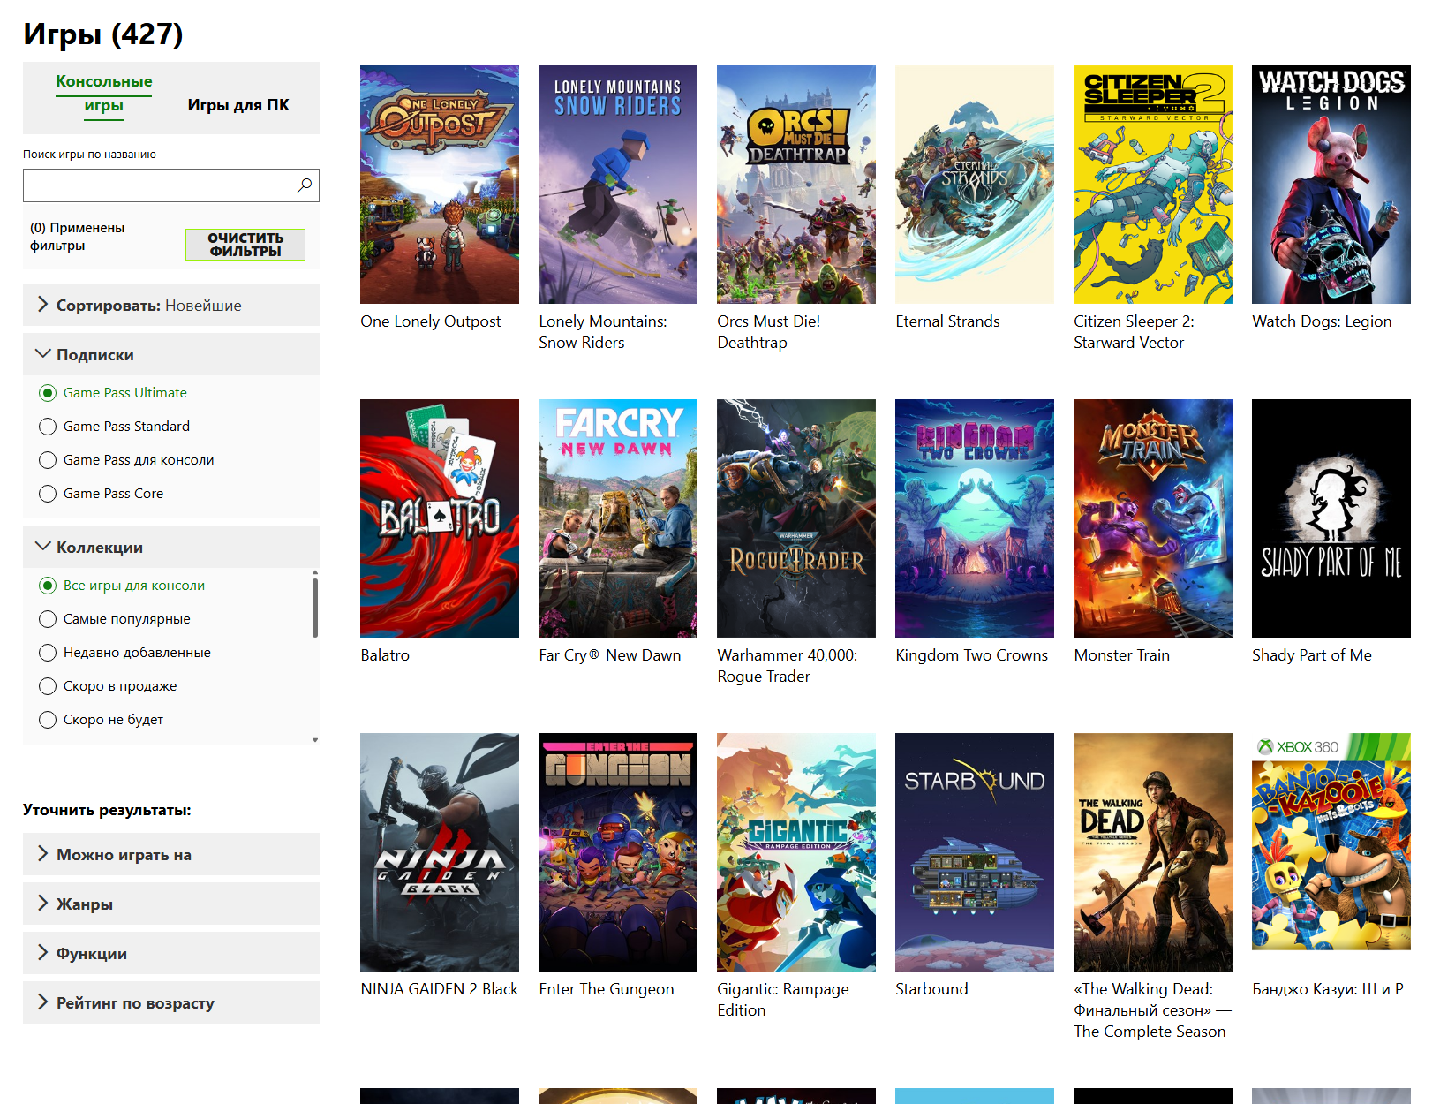Open Enter The Gungeon cover
This screenshot has width=1440, height=1104.
click(x=617, y=852)
